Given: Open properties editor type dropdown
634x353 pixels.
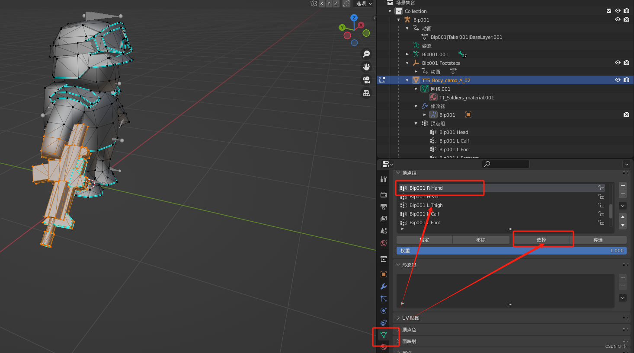Looking at the screenshot, I should 387,164.
